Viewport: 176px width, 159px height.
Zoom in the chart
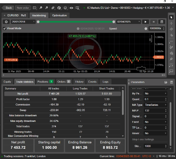coord(46,8)
